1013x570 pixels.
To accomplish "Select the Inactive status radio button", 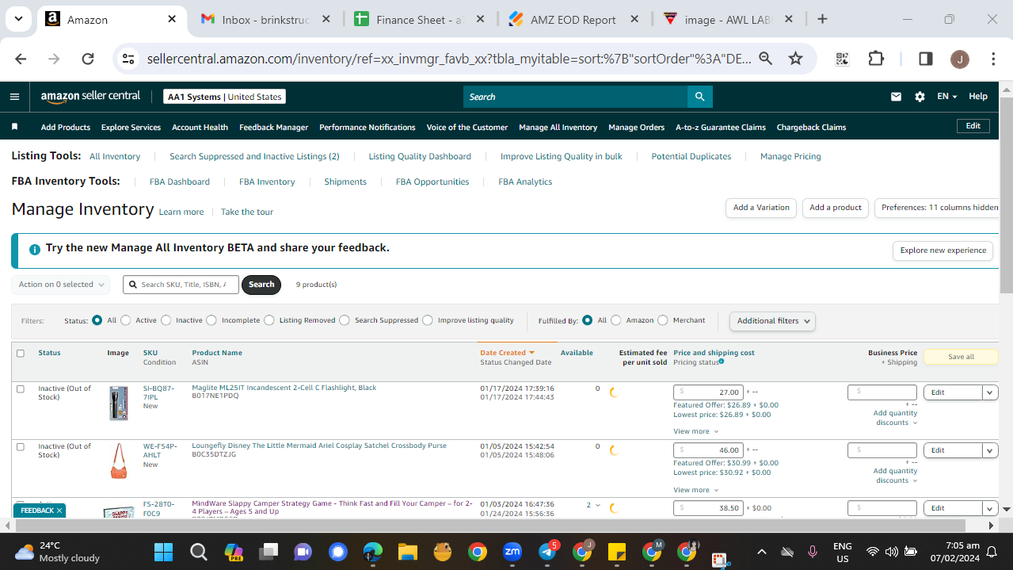I will point(166,320).
